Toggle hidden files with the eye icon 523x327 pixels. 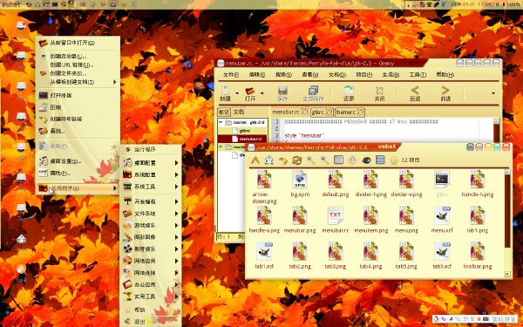click(367, 160)
